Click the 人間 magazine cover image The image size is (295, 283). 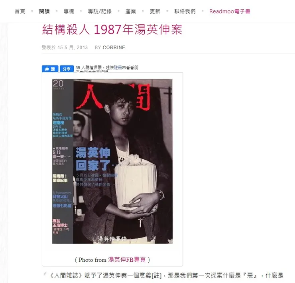tap(112, 161)
